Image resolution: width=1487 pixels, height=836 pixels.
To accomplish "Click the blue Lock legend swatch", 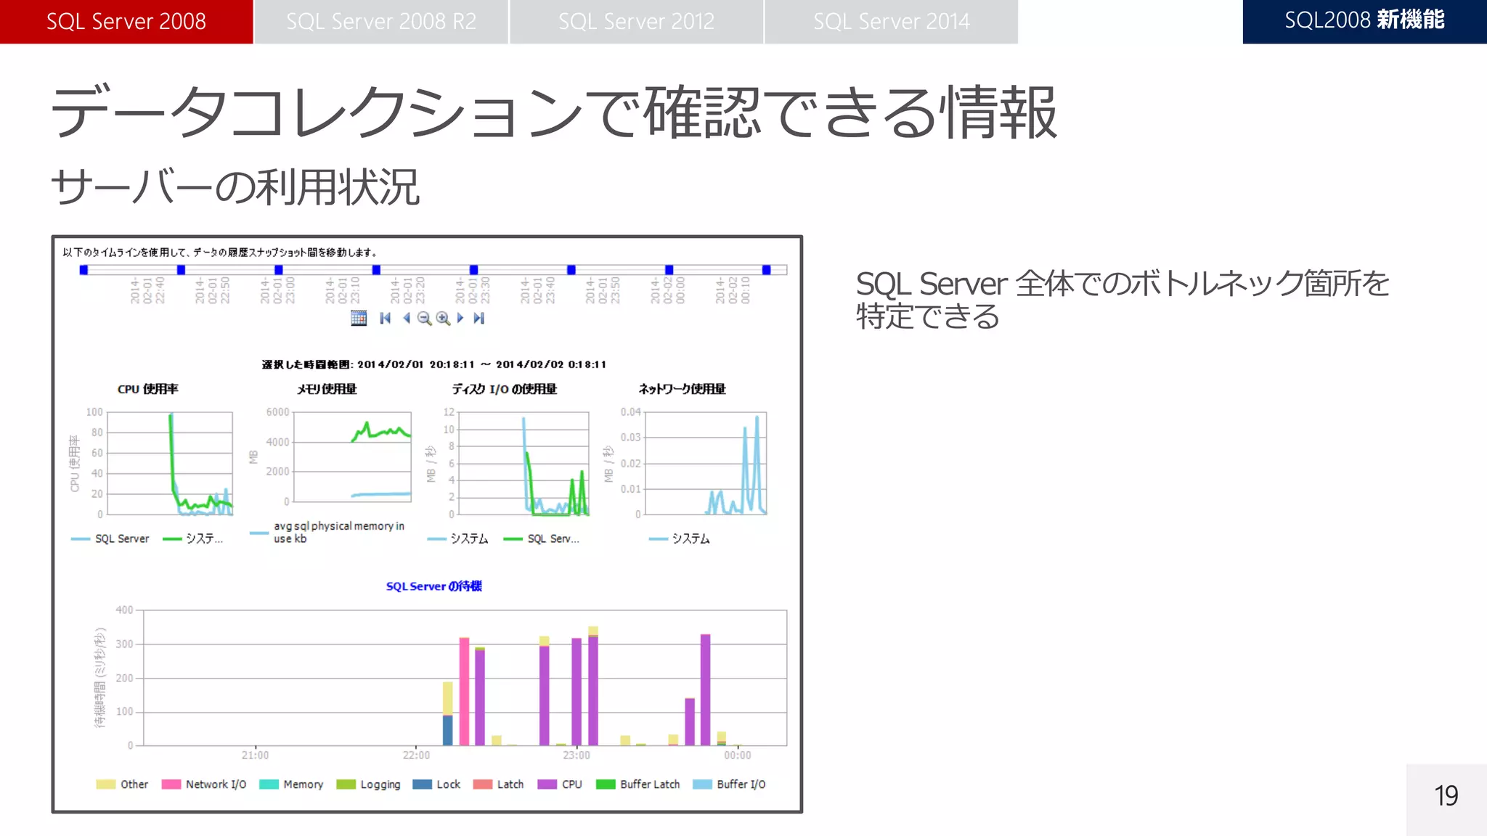I will tap(422, 784).
